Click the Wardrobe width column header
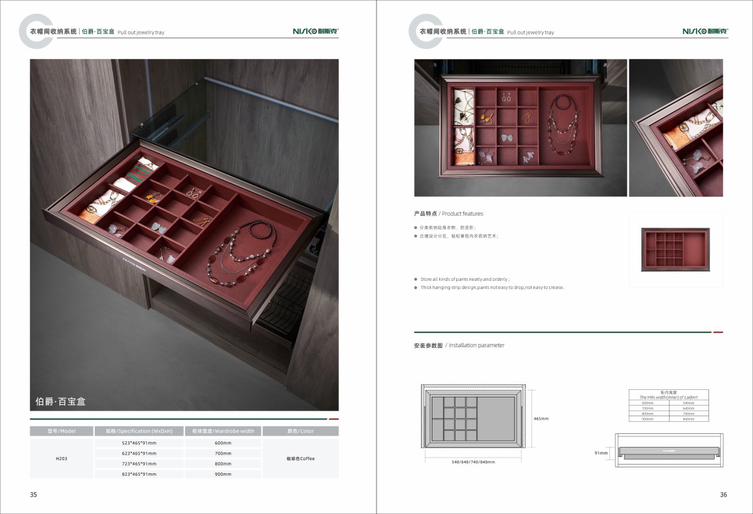Viewport: 753px width, 514px height. tap(223, 431)
